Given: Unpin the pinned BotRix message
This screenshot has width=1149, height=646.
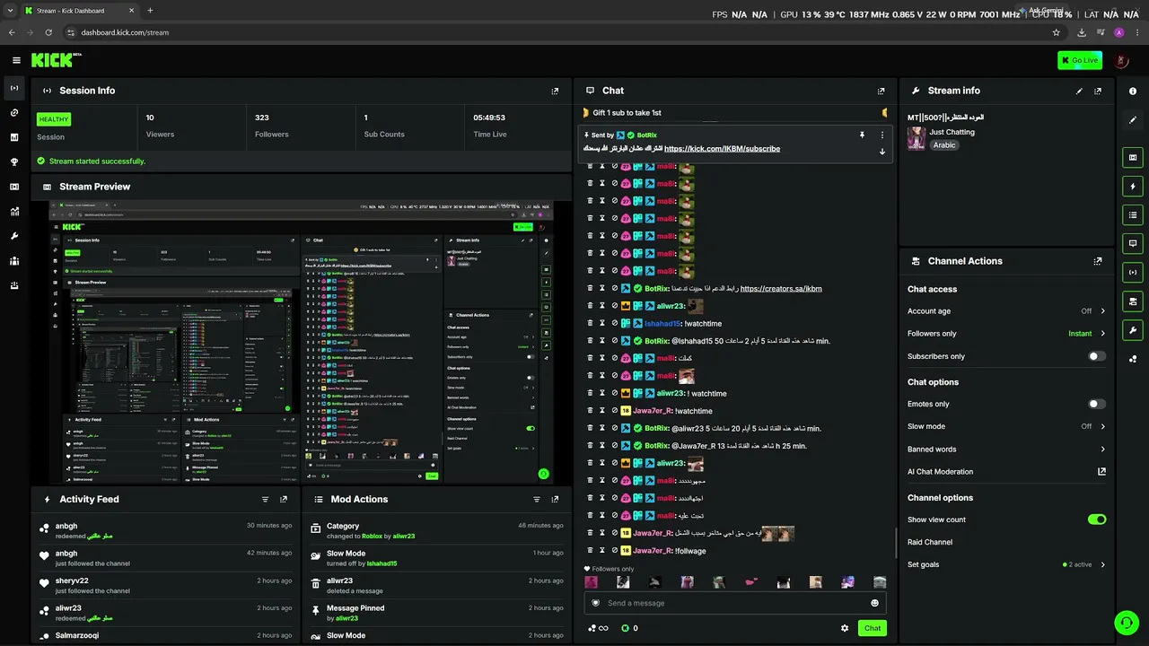Looking at the screenshot, I should point(862,135).
